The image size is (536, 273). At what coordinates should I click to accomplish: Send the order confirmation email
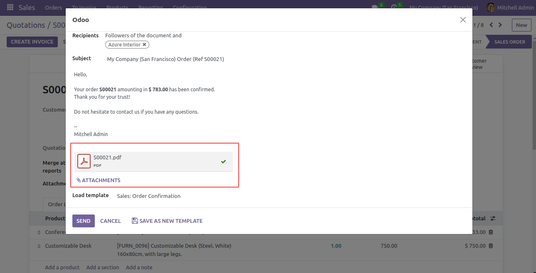[x=84, y=221]
